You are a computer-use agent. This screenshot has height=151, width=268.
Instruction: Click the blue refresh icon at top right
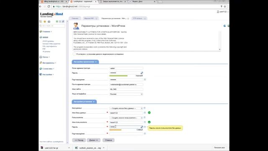tap(224, 26)
